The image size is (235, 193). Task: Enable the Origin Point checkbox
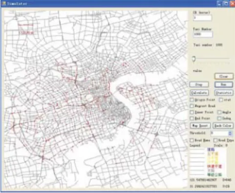point(192,100)
